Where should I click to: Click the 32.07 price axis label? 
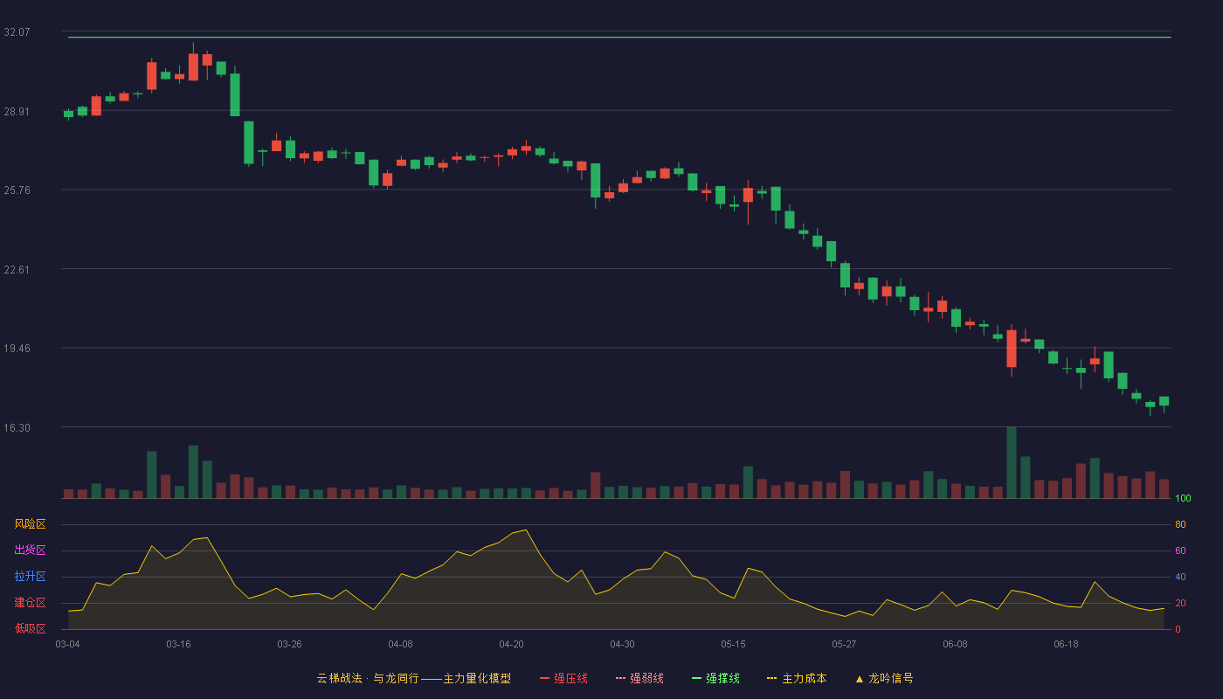point(17,32)
